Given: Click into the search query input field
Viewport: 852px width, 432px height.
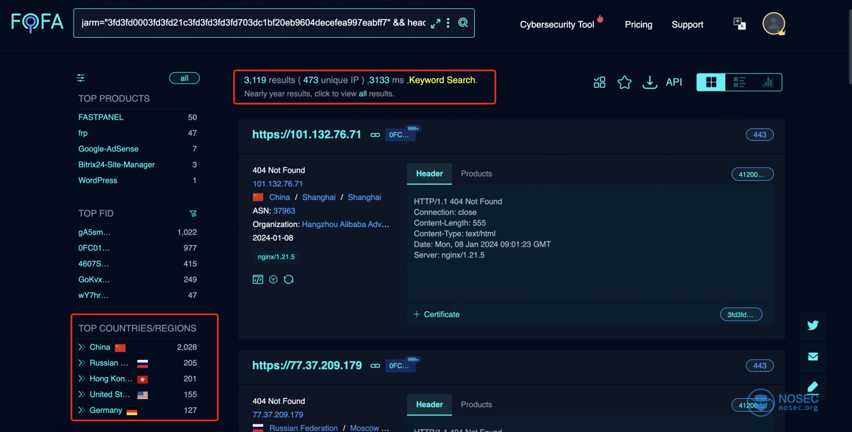Looking at the screenshot, I should click(x=253, y=23).
